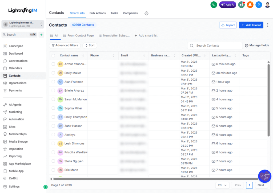
Task: Select Sarah McMahon's row checkbox
Action: pyautogui.click(x=53, y=99)
